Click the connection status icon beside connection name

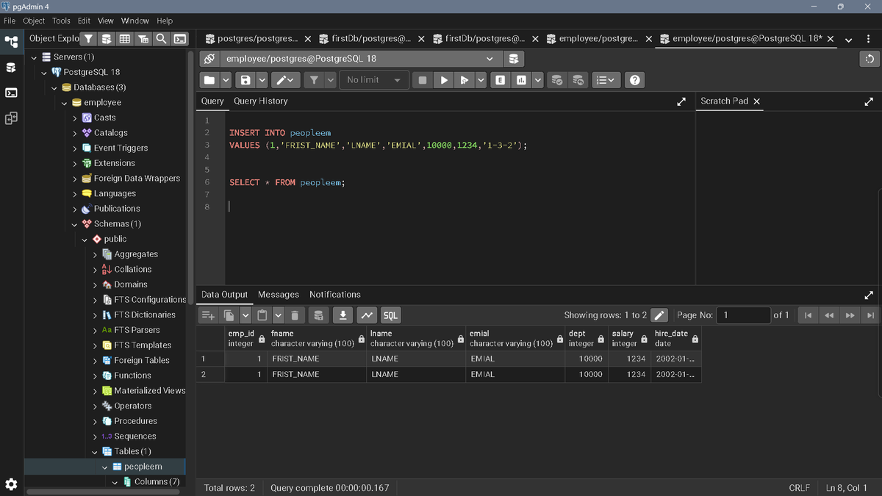tap(209, 58)
